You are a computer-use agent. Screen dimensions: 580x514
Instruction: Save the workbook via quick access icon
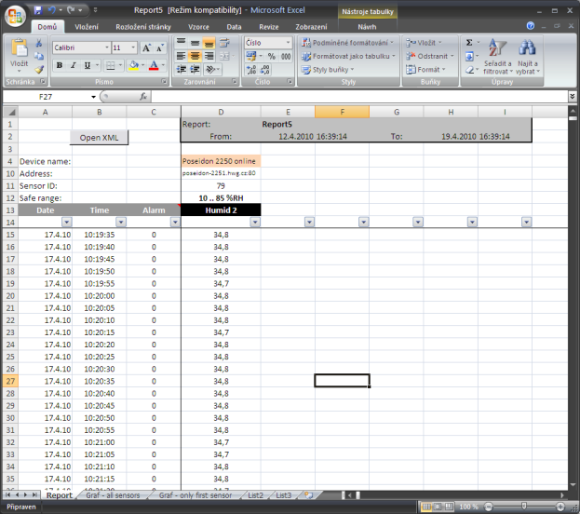click(x=38, y=10)
